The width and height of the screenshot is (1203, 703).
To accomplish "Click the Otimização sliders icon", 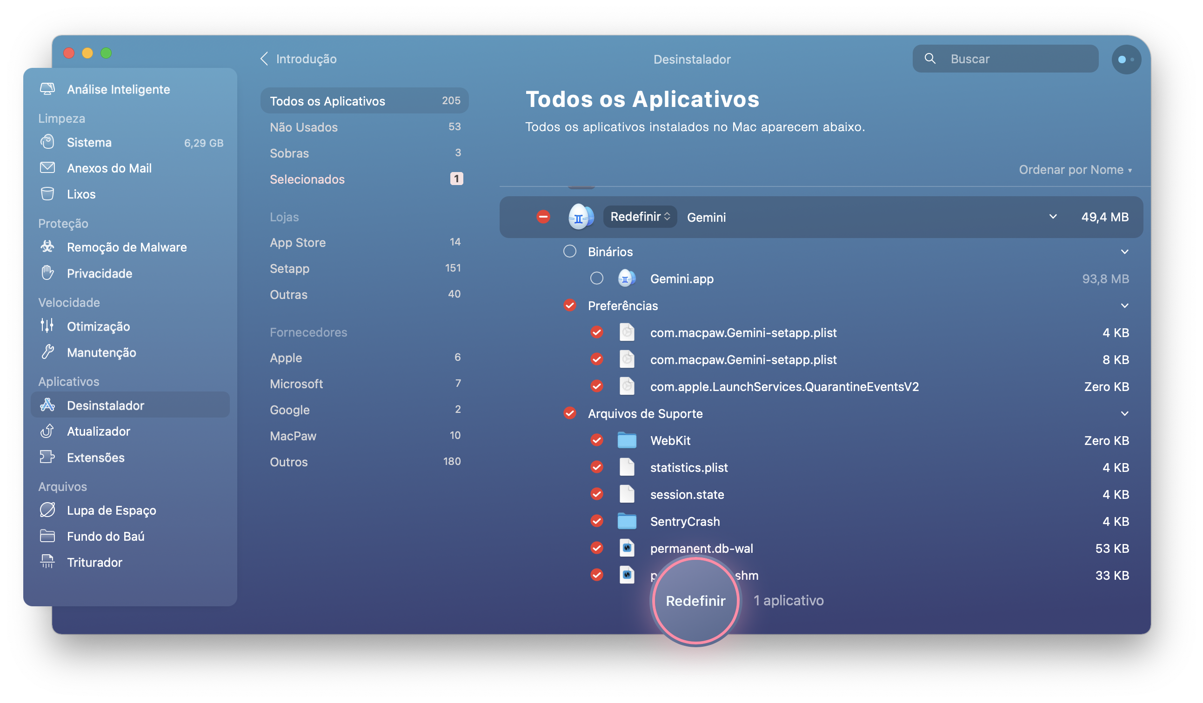I will 47,326.
